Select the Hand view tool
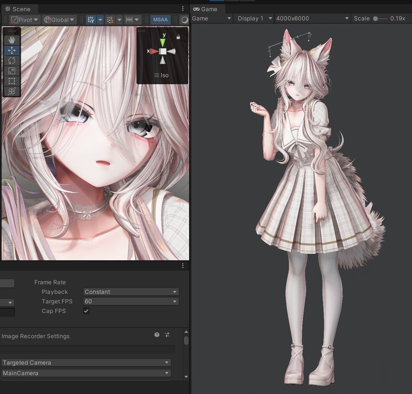This screenshot has width=412, height=394. pyautogui.click(x=11, y=40)
